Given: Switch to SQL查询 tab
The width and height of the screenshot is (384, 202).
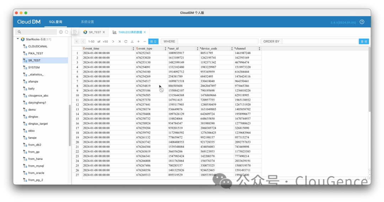Looking at the screenshot, I should pos(55,22).
